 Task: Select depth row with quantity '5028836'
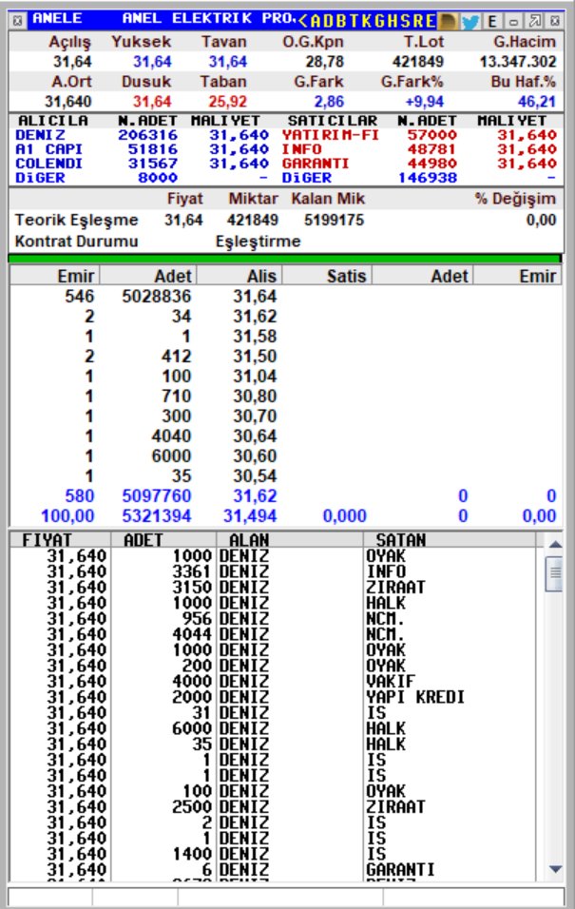pos(285,297)
